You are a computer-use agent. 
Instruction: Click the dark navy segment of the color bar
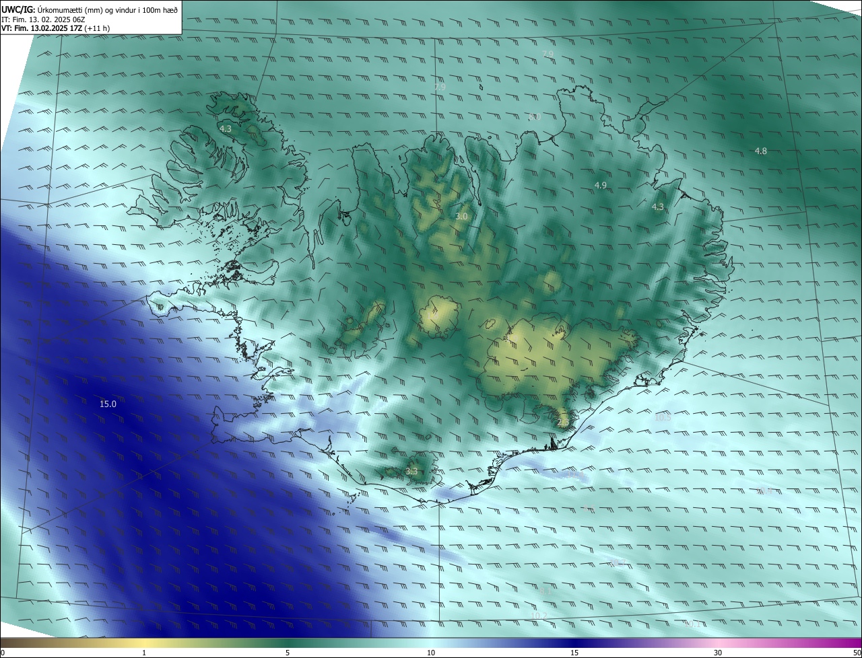(x=574, y=643)
